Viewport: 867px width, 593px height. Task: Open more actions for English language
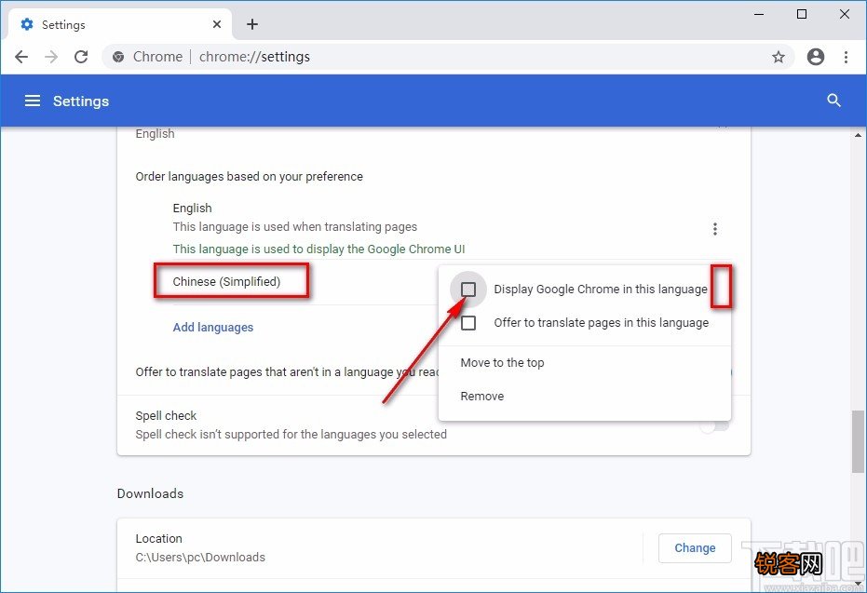[x=715, y=229]
